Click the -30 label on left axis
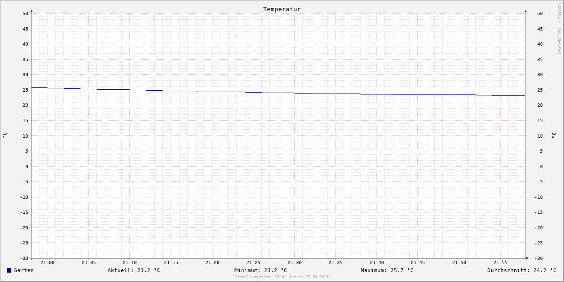This screenshot has height=282, width=564. coord(24,258)
